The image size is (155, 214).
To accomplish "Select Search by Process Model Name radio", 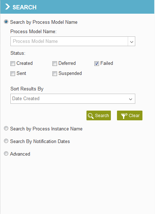I will click(6, 22).
